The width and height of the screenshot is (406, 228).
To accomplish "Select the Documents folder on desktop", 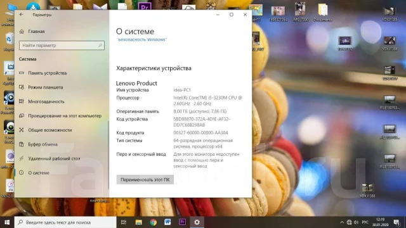I will (323, 13).
